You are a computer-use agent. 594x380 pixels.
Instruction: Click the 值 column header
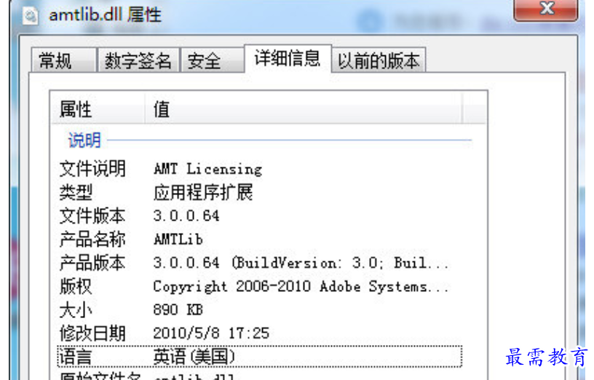click(x=303, y=109)
